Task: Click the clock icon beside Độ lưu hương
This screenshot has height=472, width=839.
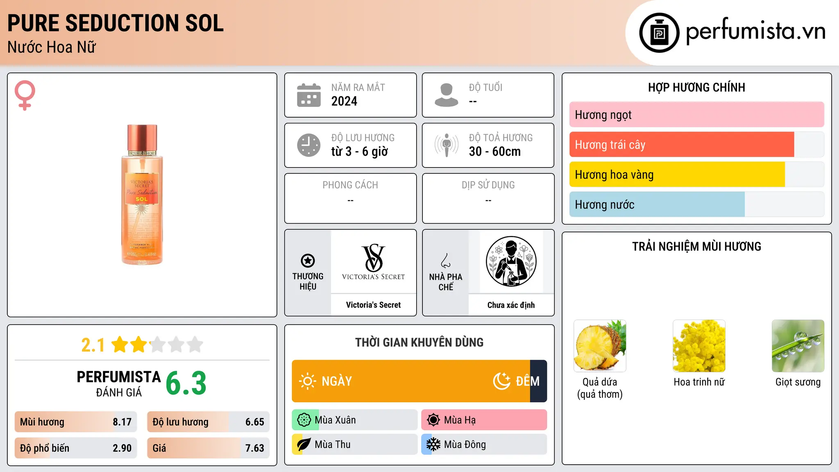Action: (x=309, y=145)
